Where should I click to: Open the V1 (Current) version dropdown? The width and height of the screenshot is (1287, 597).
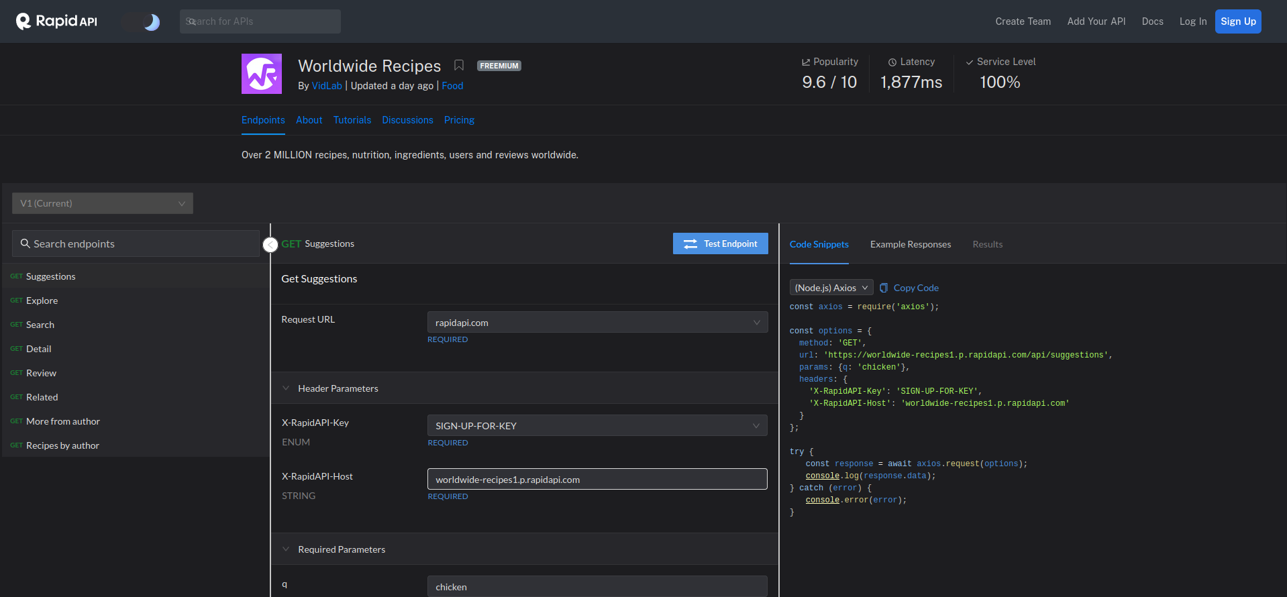103,203
